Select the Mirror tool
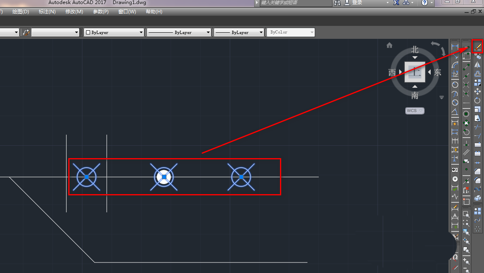 (478, 65)
